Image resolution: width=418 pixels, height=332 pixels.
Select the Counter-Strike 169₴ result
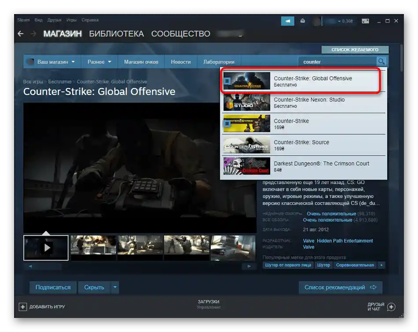tap(304, 124)
